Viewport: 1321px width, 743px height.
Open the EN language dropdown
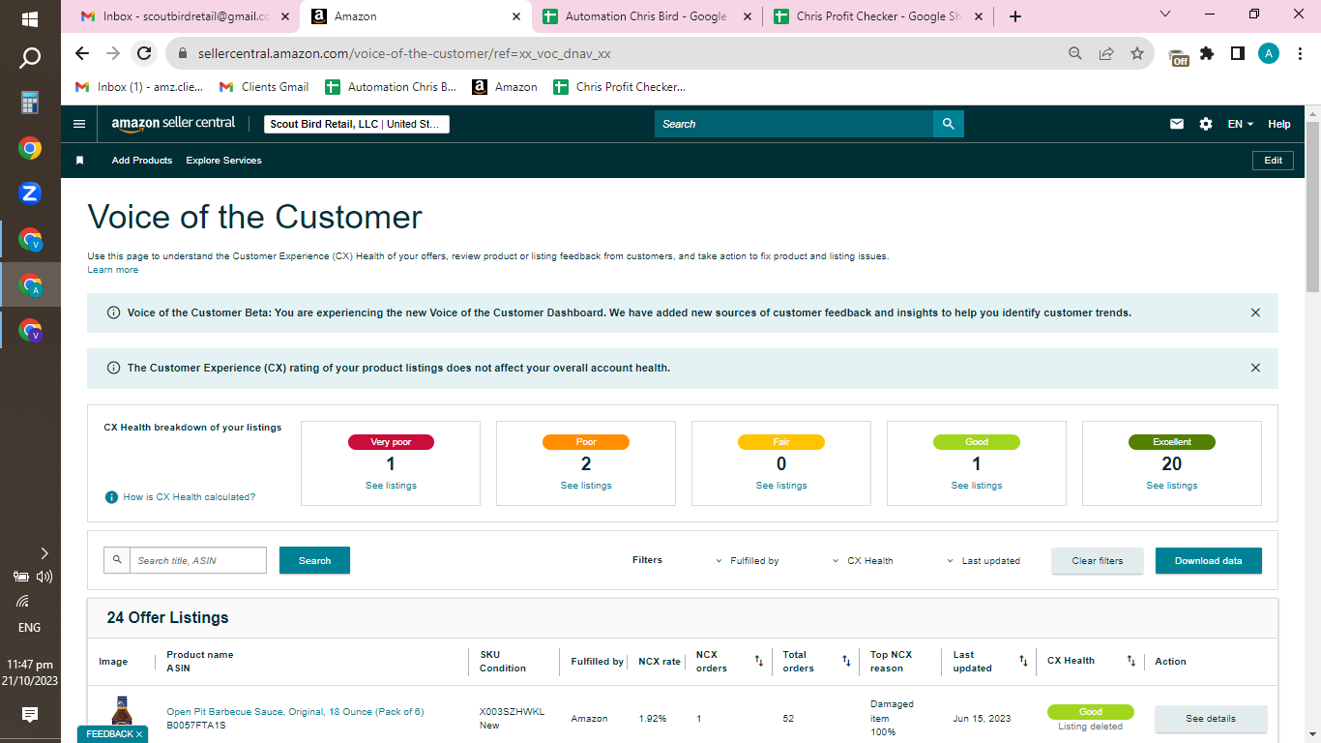(x=1241, y=124)
